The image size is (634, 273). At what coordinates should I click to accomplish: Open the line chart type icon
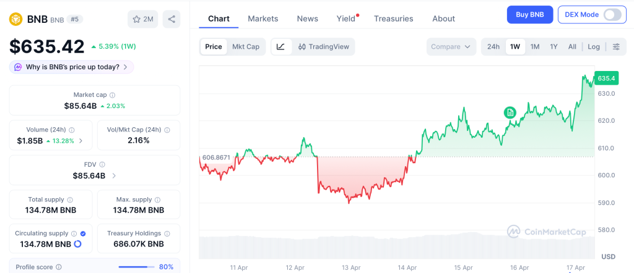coord(280,46)
